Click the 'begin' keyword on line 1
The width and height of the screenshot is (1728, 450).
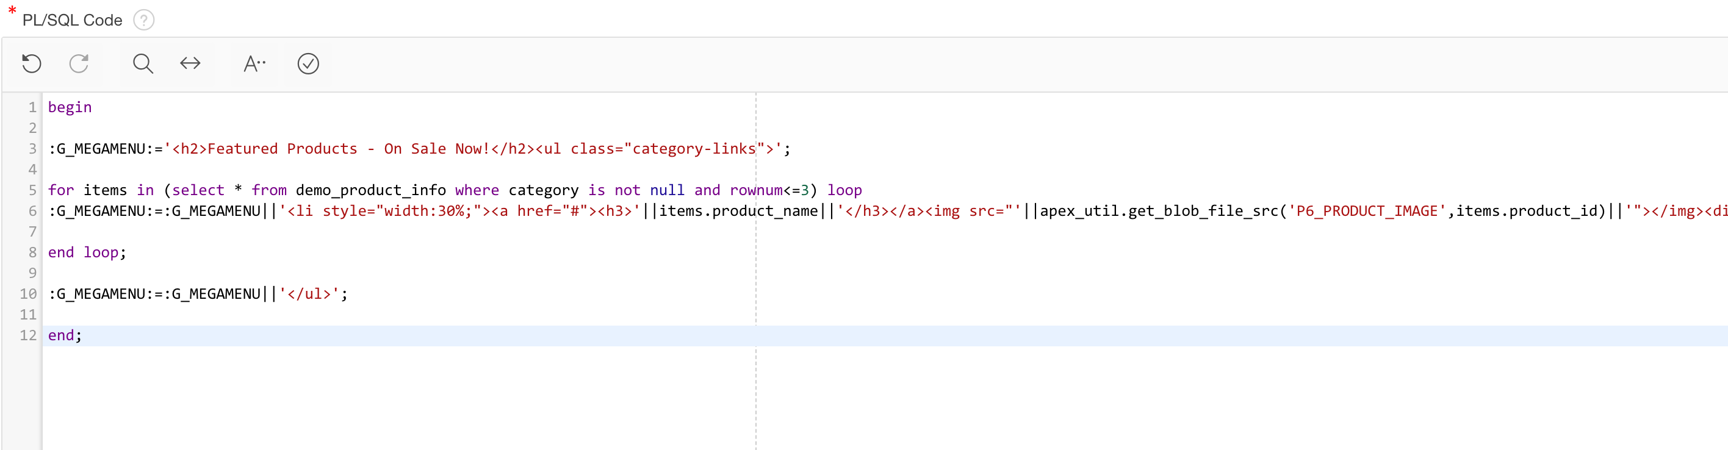70,107
